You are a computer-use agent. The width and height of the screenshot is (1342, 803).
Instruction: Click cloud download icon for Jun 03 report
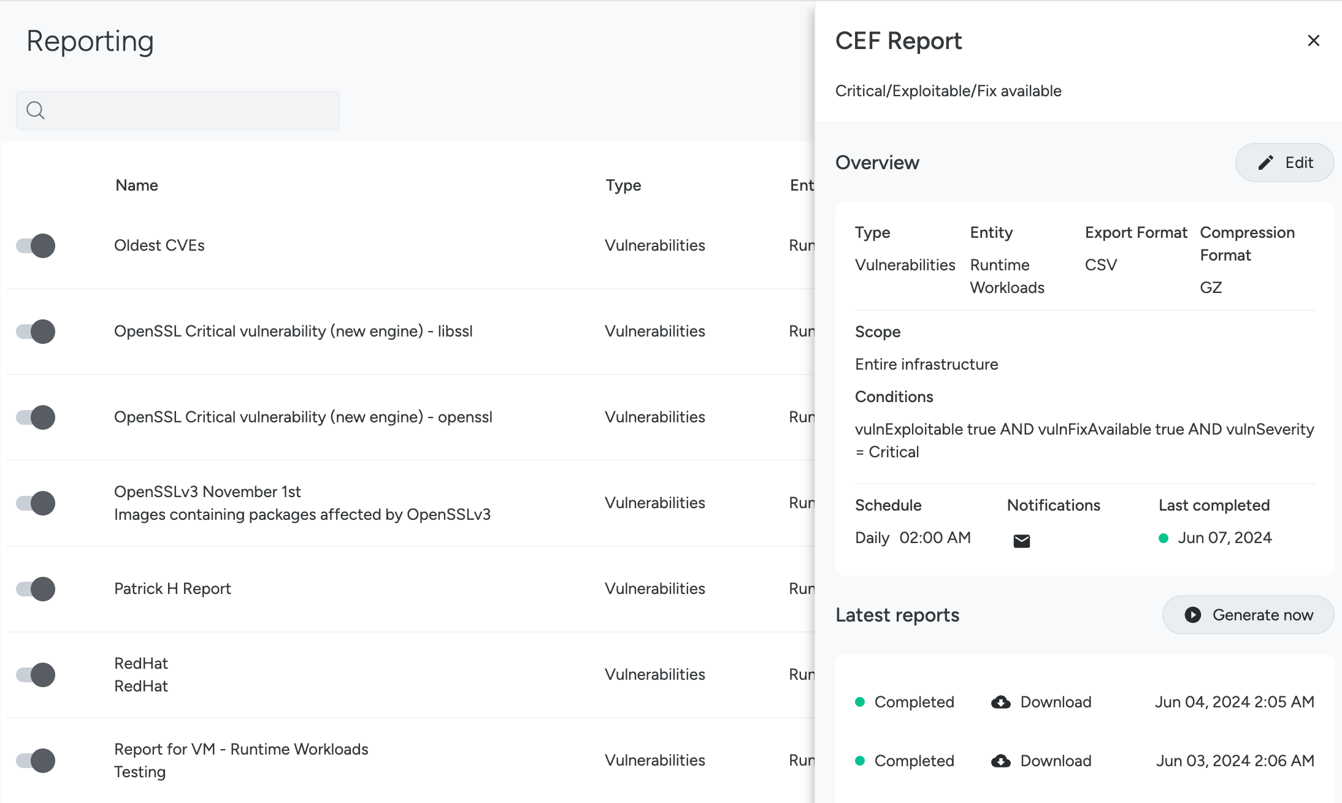[1001, 761]
